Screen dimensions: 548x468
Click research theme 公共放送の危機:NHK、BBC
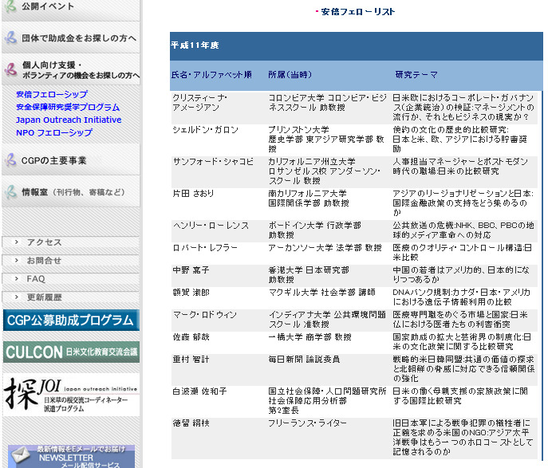tap(463, 230)
